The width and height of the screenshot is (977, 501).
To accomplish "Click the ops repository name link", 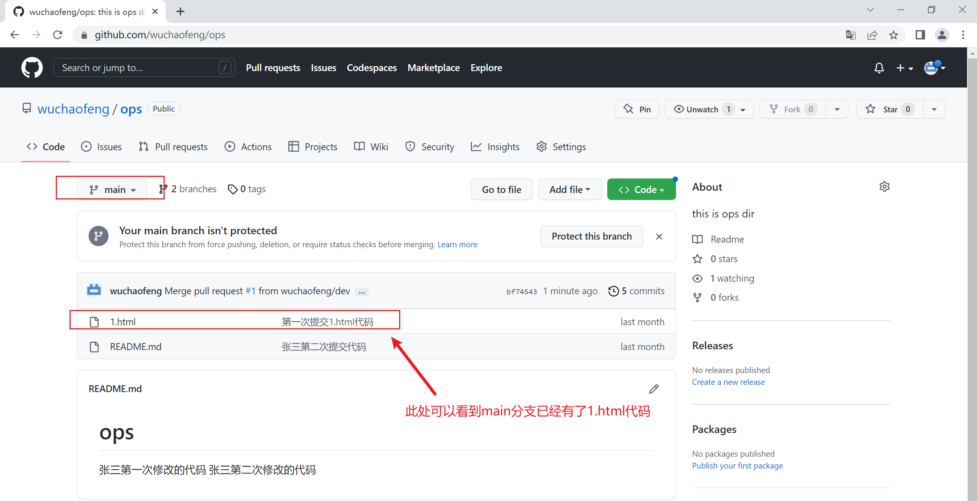I will click(x=131, y=109).
